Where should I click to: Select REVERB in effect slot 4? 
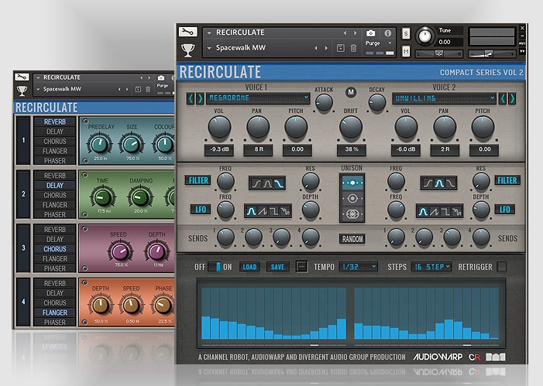point(55,284)
